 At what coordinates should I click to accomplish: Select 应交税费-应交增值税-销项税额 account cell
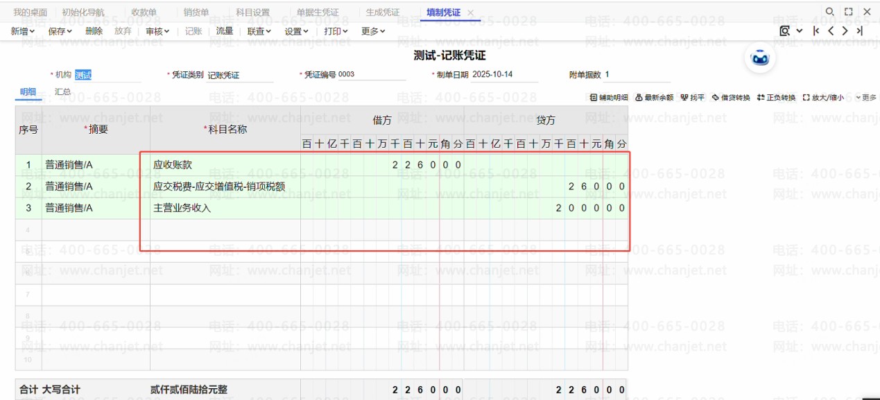(x=225, y=186)
